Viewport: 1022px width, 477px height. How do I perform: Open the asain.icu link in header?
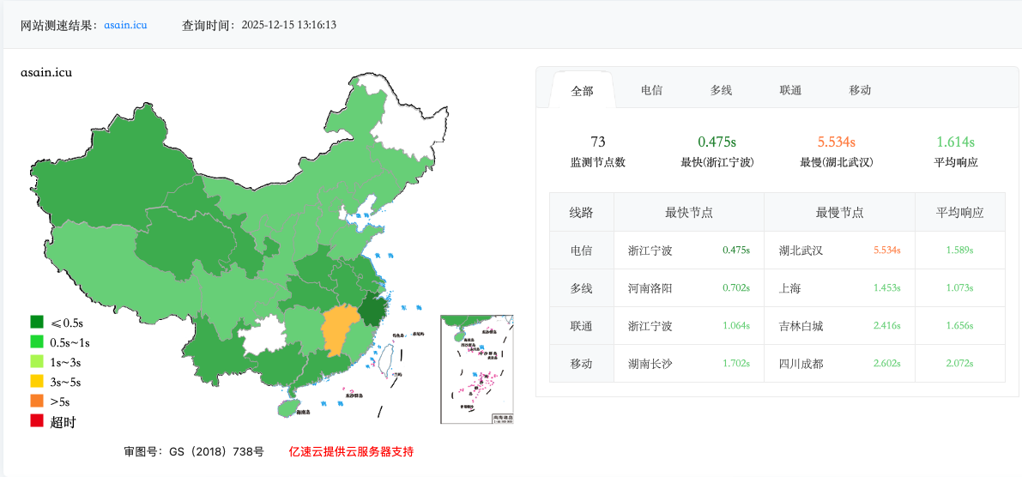click(x=125, y=26)
